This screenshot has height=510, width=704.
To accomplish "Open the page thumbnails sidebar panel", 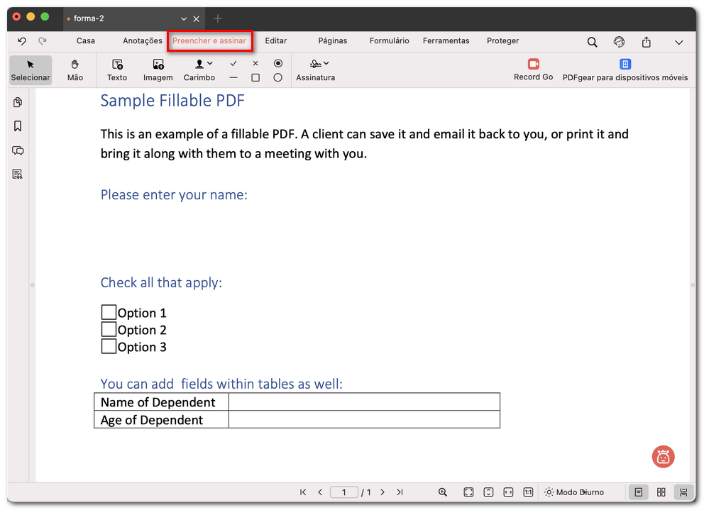I will tap(18, 102).
